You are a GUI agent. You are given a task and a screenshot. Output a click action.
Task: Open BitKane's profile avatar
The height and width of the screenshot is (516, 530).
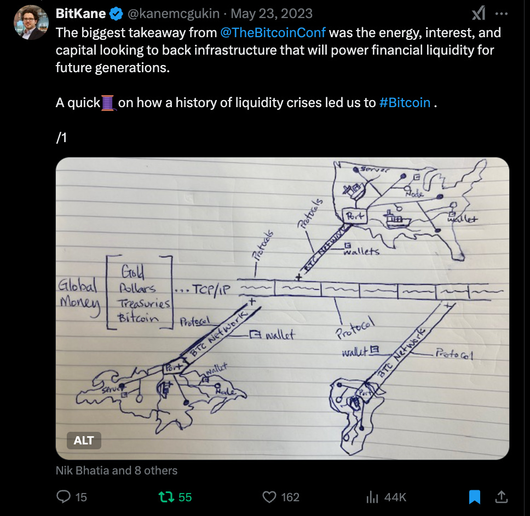click(31, 22)
